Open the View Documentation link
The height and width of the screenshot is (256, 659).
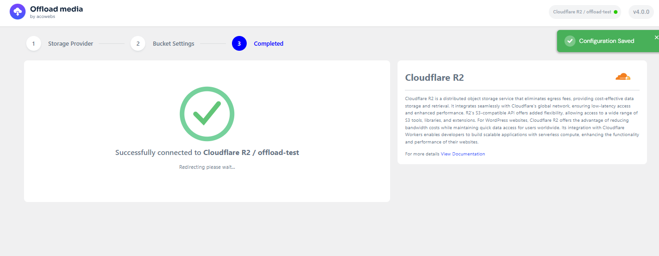[x=463, y=154]
